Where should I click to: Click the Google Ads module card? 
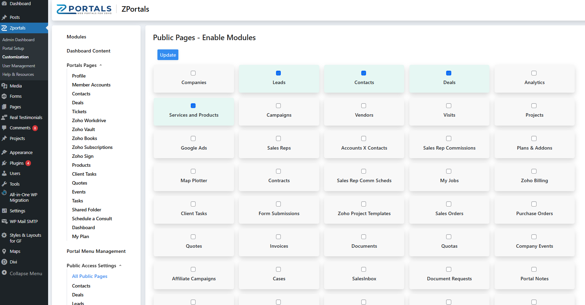194,144
